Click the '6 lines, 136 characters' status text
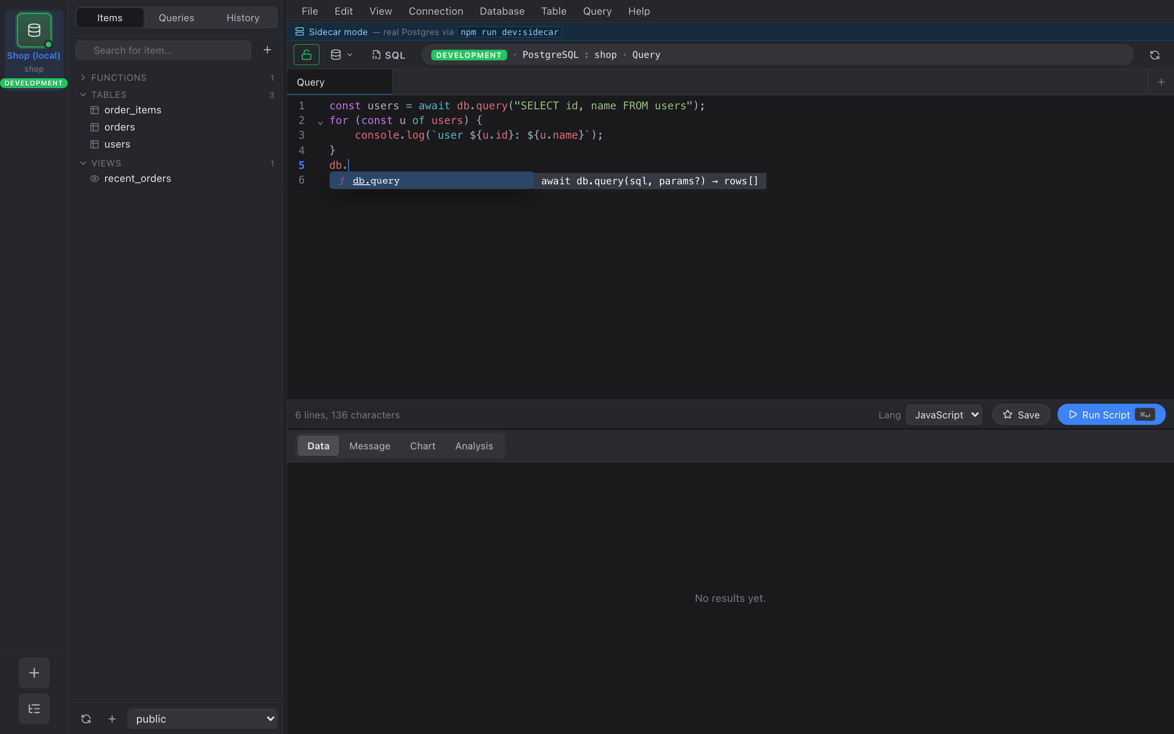The height and width of the screenshot is (734, 1174). pyautogui.click(x=347, y=415)
